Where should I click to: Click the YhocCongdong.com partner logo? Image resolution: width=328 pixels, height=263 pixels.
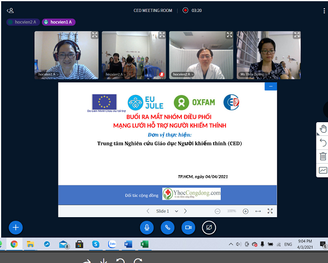(191, 194)
